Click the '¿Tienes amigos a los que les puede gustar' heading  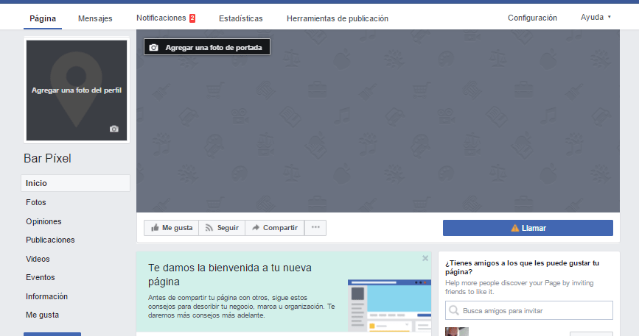522,268
